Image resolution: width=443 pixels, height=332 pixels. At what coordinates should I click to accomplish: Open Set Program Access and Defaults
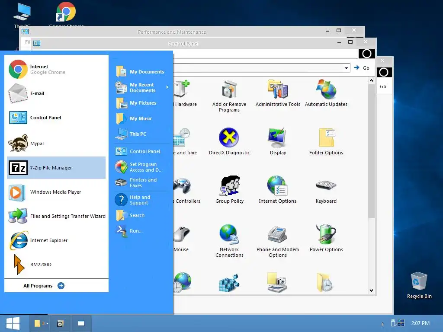click(x=142, y=167)
